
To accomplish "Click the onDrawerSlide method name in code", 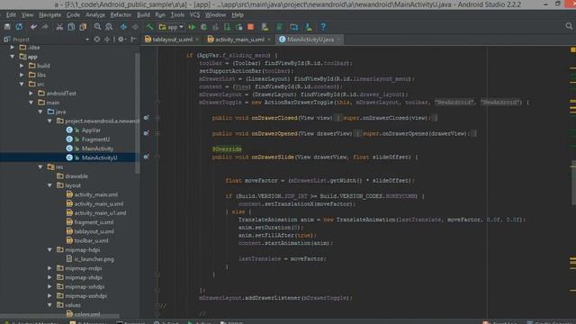I will pos(273,157).
